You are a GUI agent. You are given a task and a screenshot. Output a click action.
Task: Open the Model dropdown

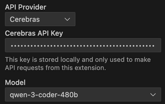[83, 94]
